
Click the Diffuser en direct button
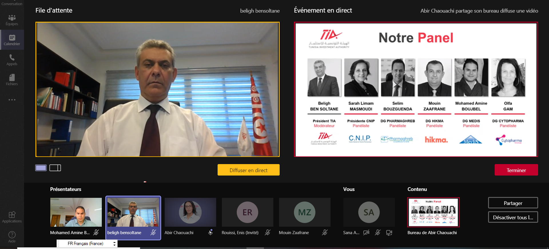pyautogui.click(x=248, y=170)
